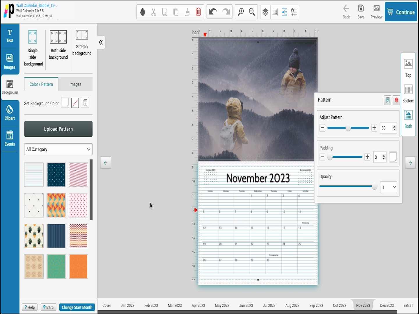Select the navy polka dot pattern
419x314 pixels.
coord(56,175)
